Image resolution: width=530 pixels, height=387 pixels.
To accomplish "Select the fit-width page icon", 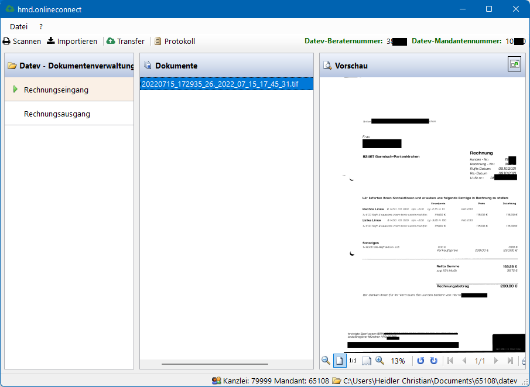I will [366, 361].
